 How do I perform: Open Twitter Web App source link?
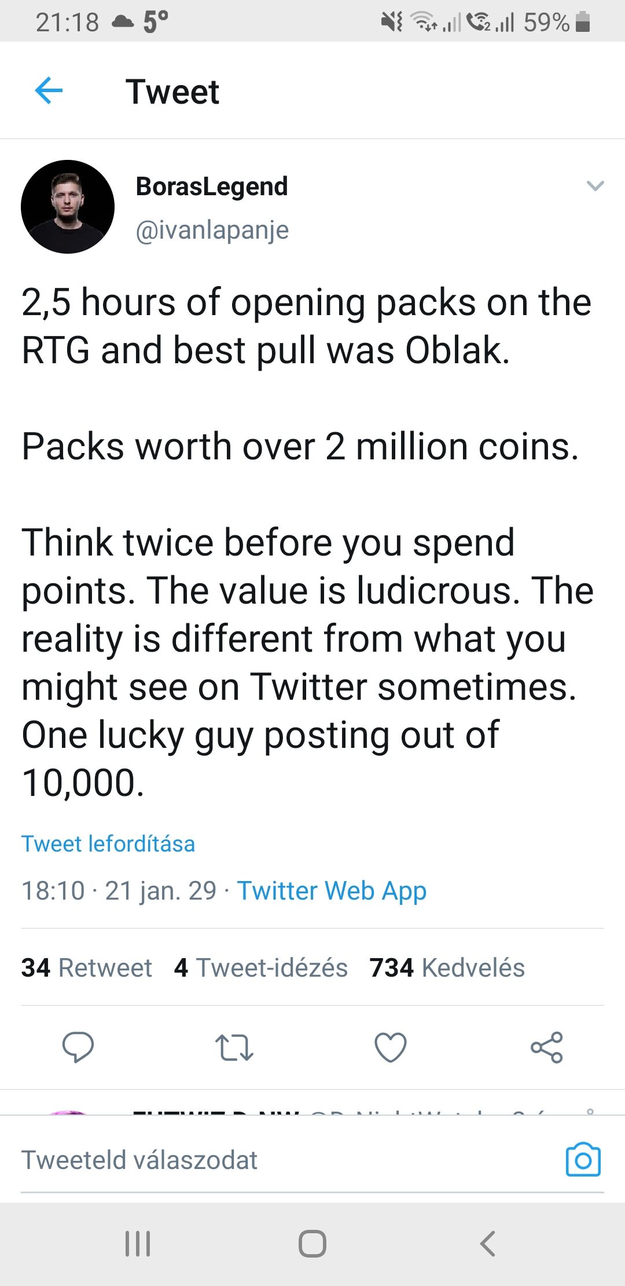(x=332, y=890)
